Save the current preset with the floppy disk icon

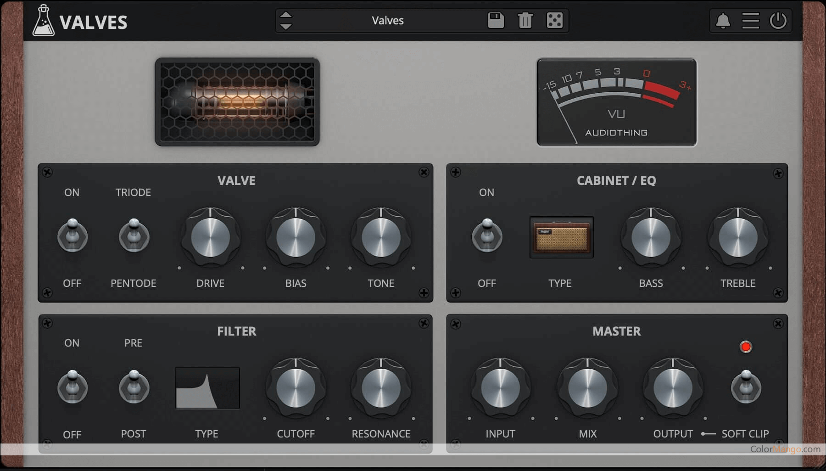[x=496, y=20]
